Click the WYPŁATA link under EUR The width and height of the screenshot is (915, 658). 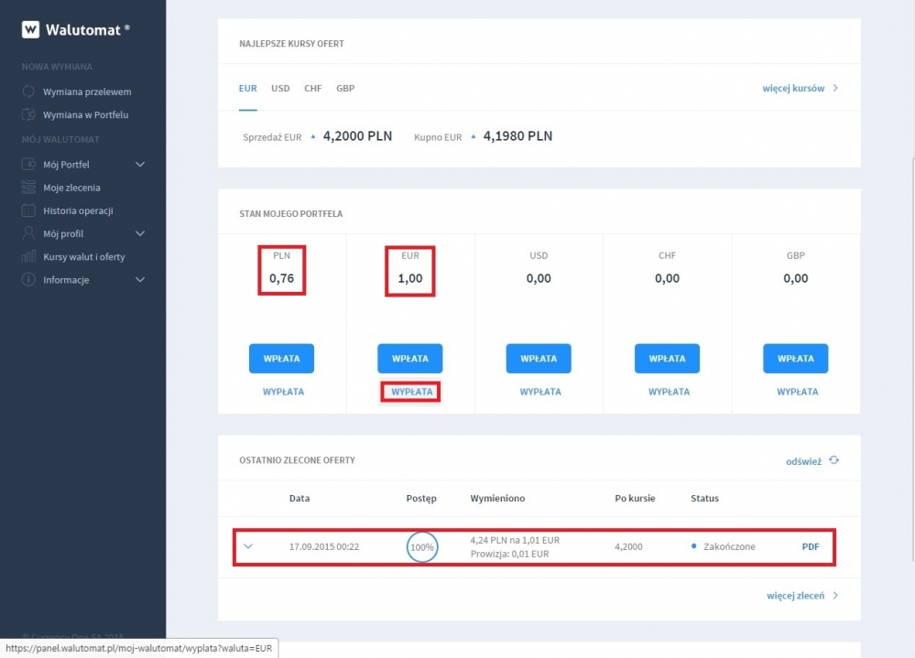click(411, 392)
